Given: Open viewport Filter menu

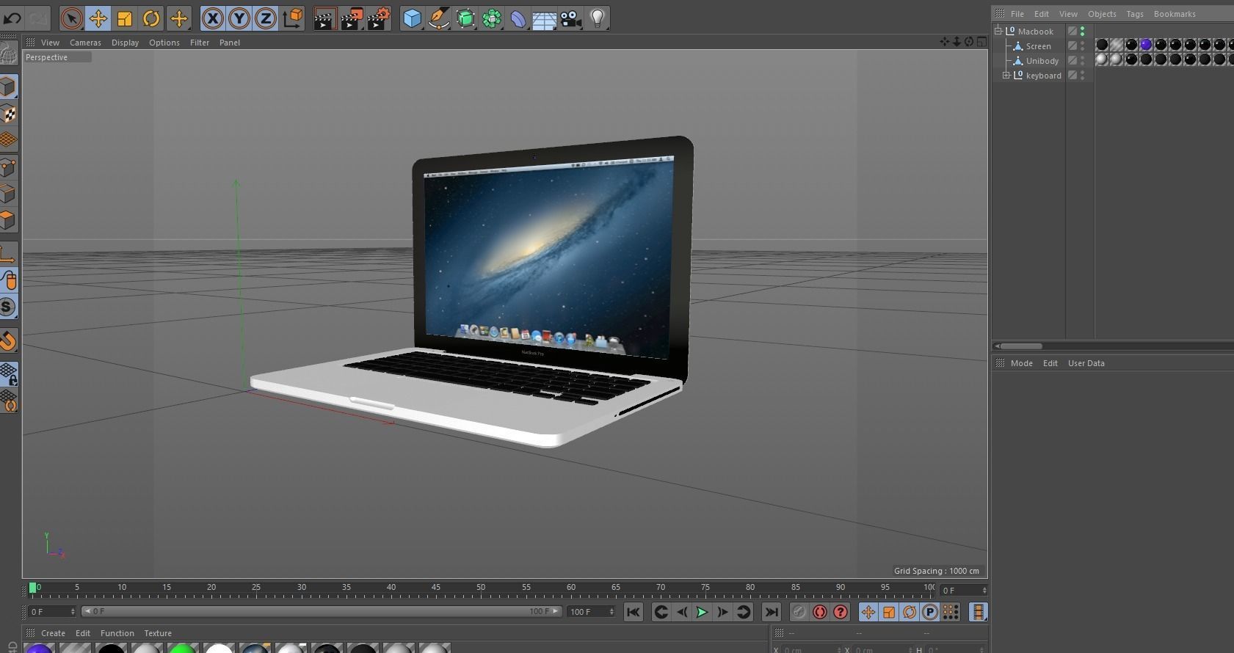Looking at the screenshot, I should pyautogui.click(x=200, y=43).
